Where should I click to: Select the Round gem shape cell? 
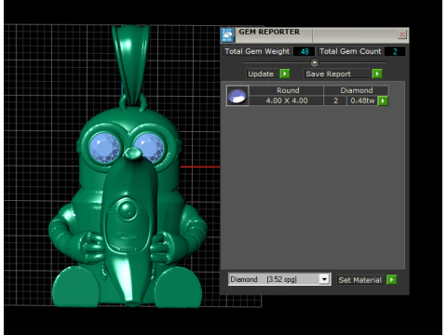288,90
